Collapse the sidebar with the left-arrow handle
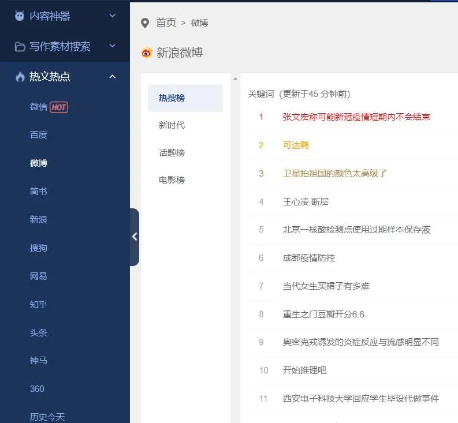458x423 pixels. click(x=135, y=237)
